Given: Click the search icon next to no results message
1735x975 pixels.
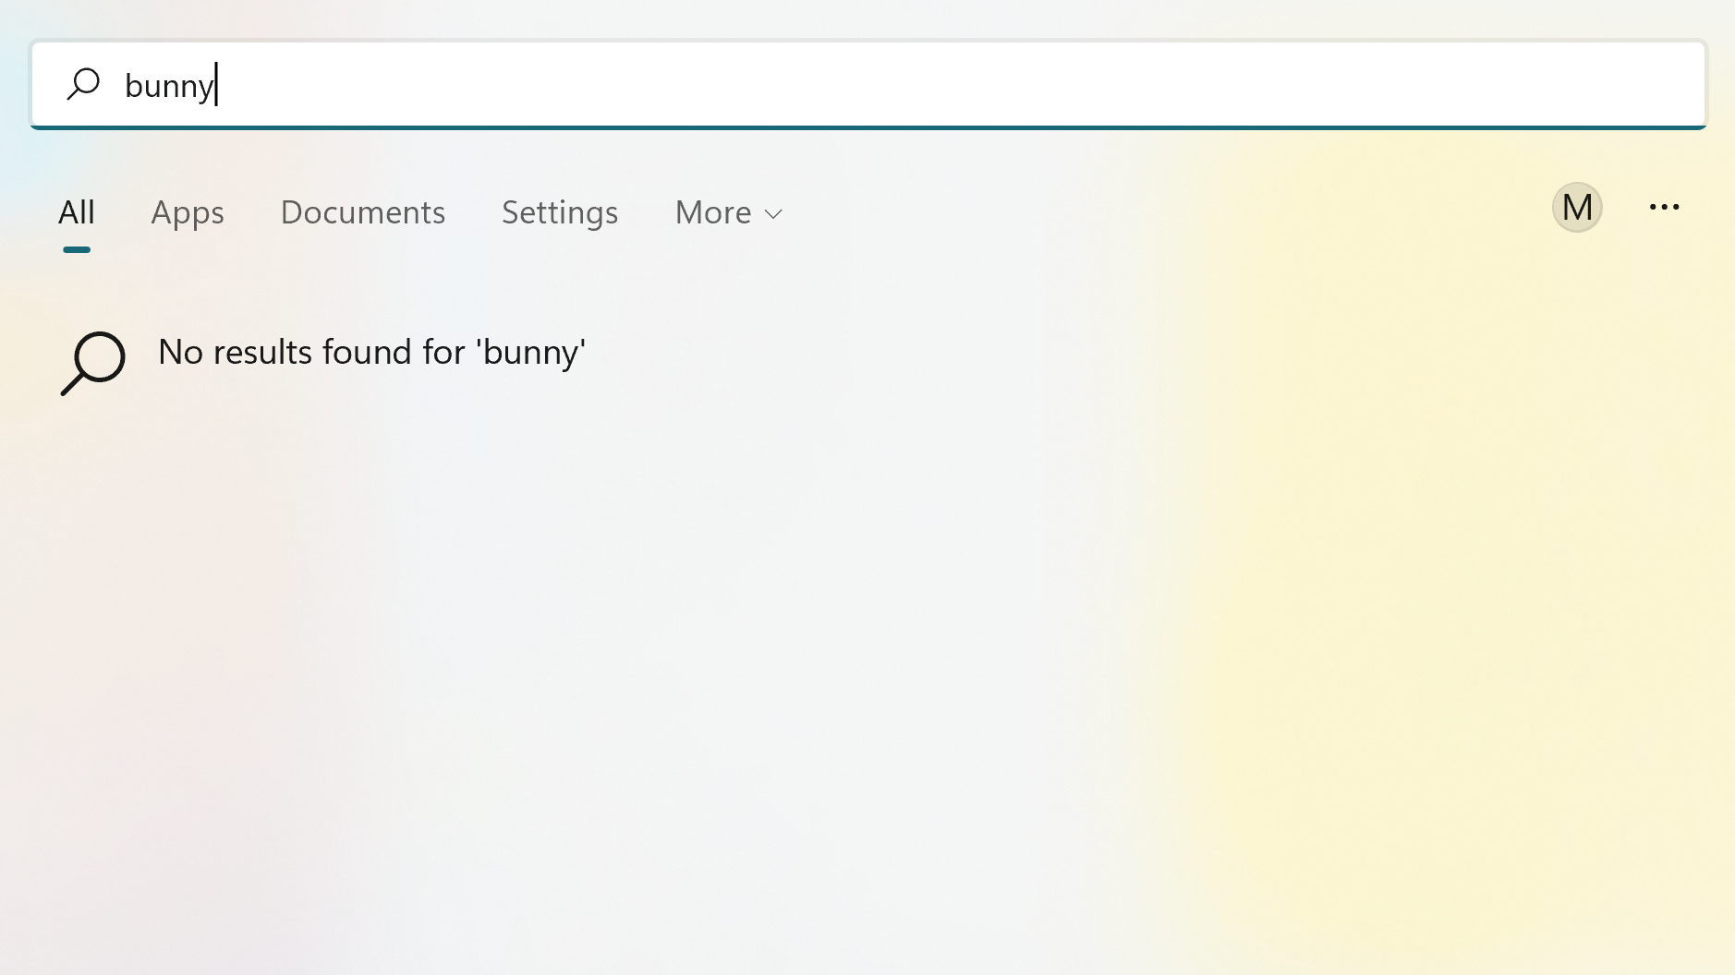Looking at the screenshot, I should click(92, 363).
